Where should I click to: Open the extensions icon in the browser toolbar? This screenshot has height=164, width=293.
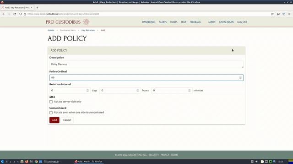(278, 14)
